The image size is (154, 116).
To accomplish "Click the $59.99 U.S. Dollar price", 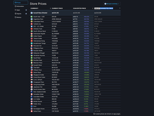I will pos(54,99).
